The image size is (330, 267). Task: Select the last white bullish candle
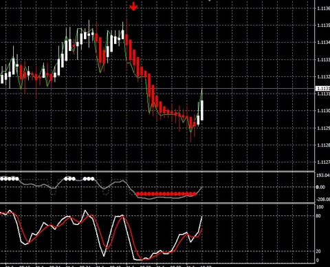[x=202, y=110]
